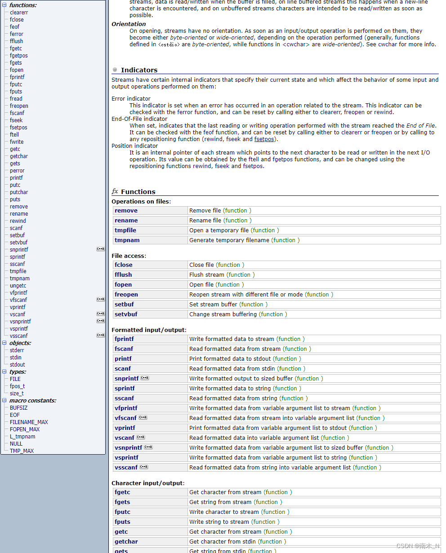Click the C++11 badge beside vsnprintf in sidebar
The image size is (446, 553).
[101, 321]
